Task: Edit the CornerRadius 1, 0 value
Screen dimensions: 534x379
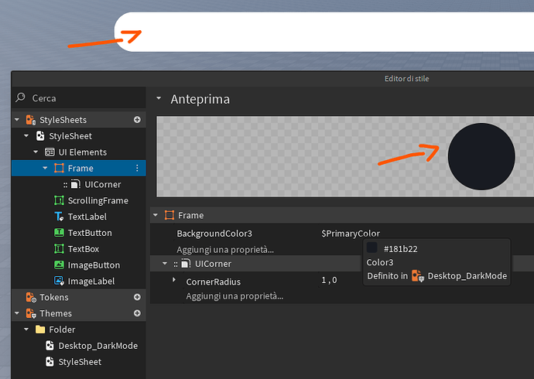Action: click(330, 280)
